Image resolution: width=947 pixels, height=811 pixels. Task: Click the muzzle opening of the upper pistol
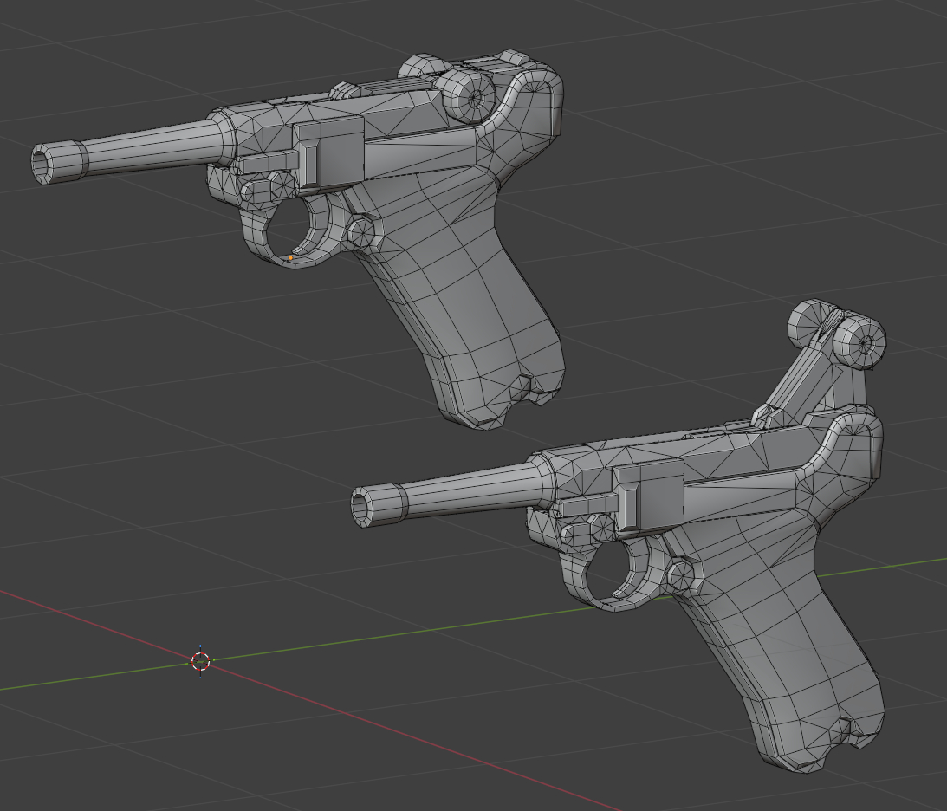[42, 163]
